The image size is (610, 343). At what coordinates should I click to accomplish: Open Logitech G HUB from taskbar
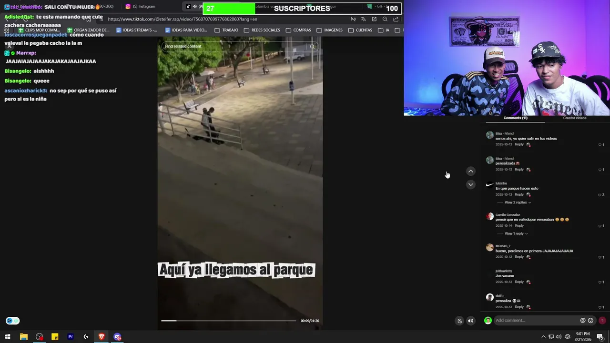coord(86,337)
